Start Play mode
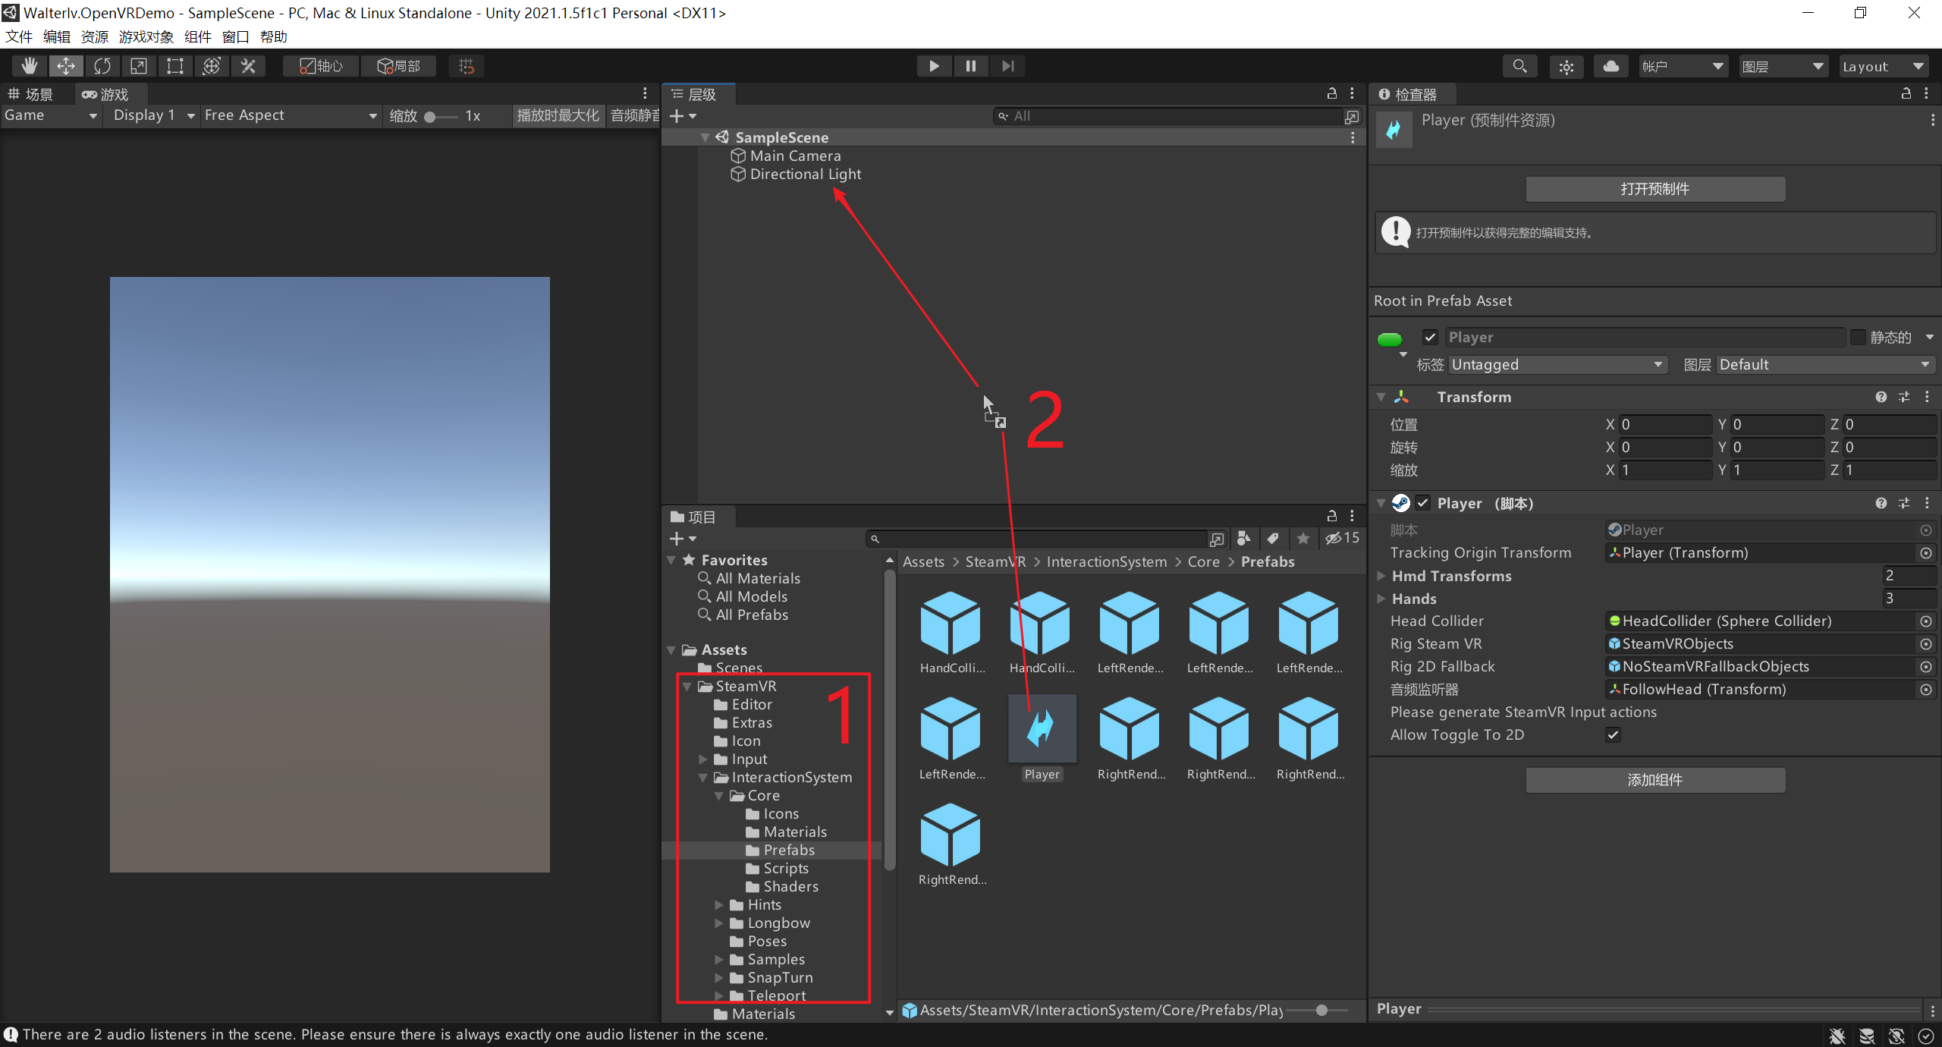The height and width of the screenshot is (1047, 1942). pyautogui.click(x=934, y=66)
